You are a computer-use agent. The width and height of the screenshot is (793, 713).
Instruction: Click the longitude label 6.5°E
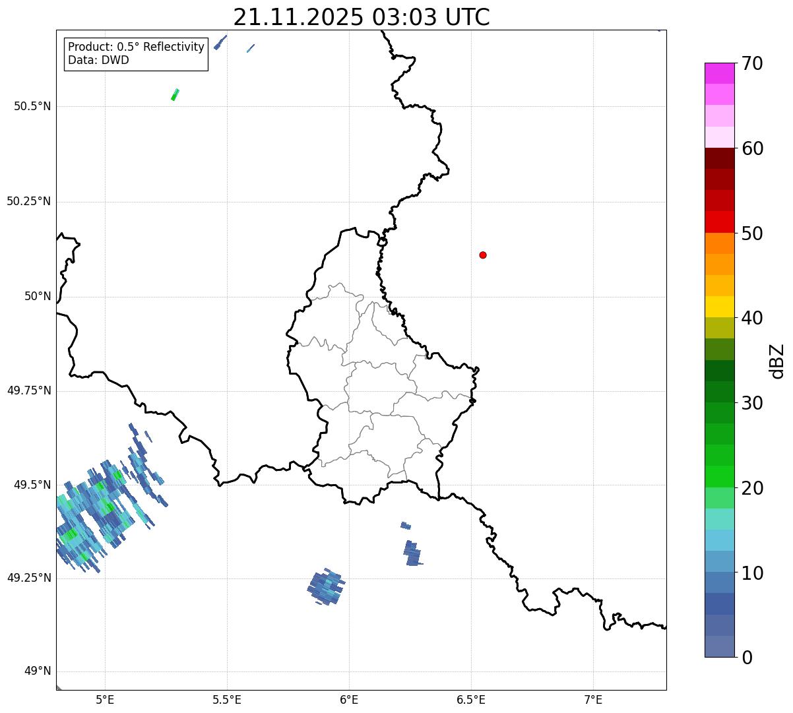click(x=471, y=699)
